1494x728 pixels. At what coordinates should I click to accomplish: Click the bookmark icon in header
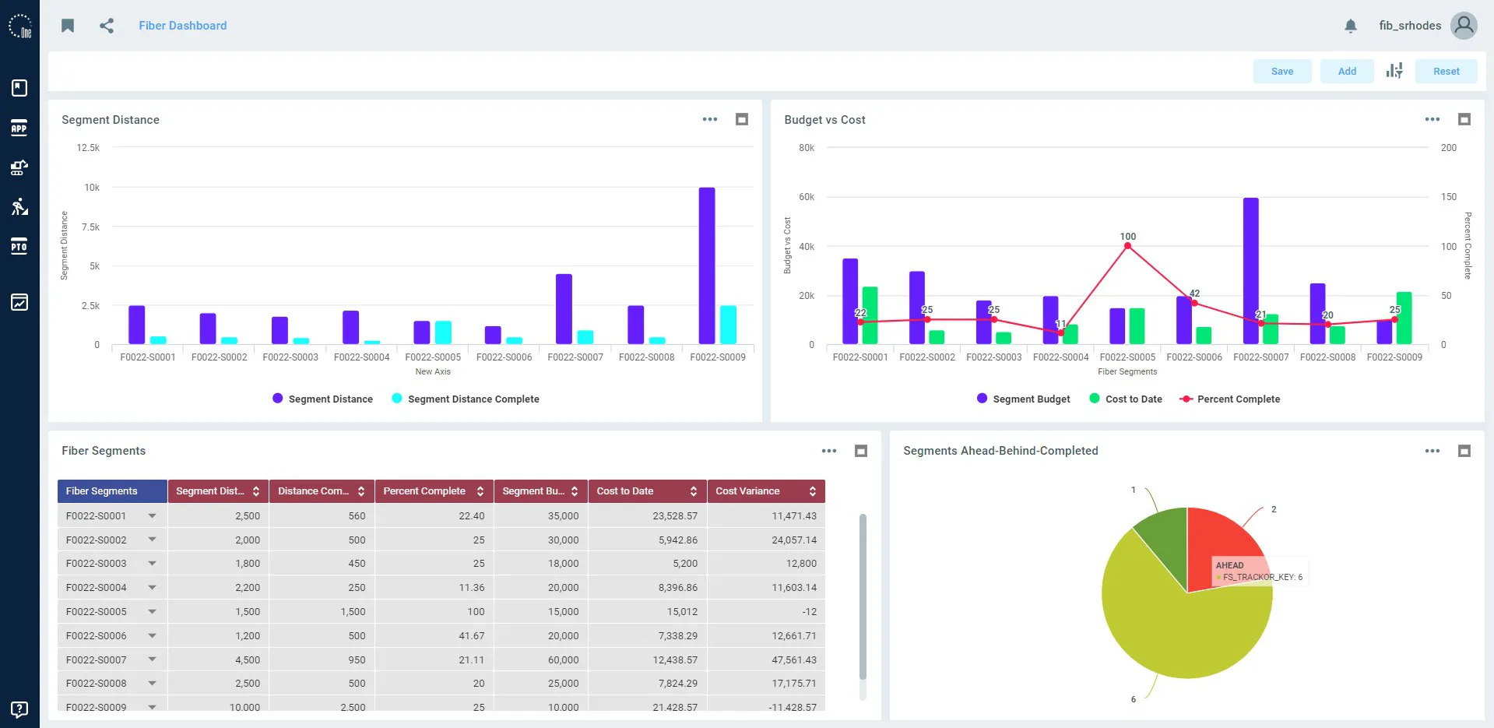[68, 26]
